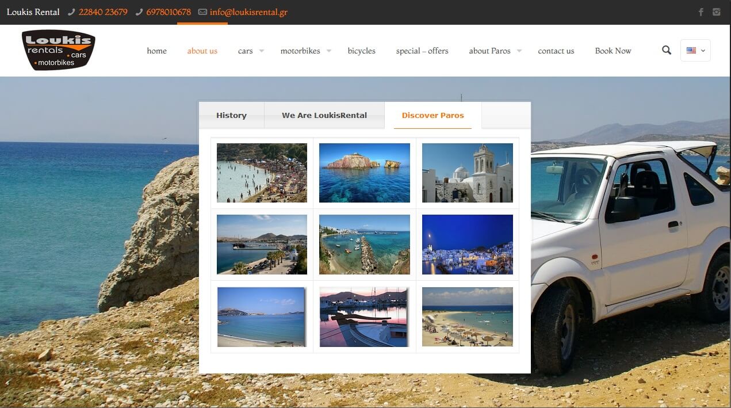Open the special – offers menu item
Screen dimensions: 731x408
tap(422, 51)
